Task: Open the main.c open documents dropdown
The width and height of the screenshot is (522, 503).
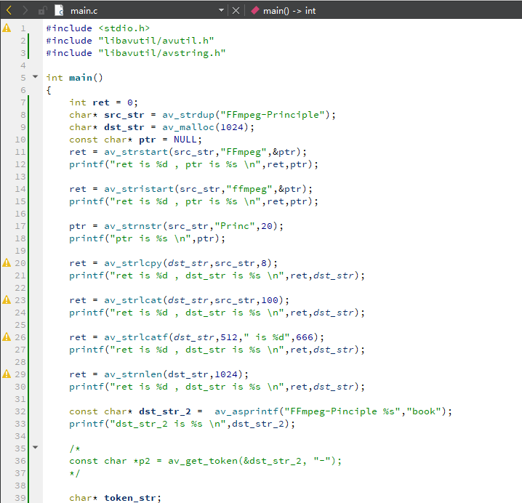Action: point(222,10)
